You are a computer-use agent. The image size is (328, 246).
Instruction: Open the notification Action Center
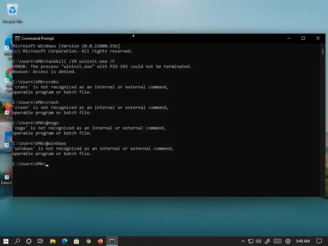pos(319,241)
